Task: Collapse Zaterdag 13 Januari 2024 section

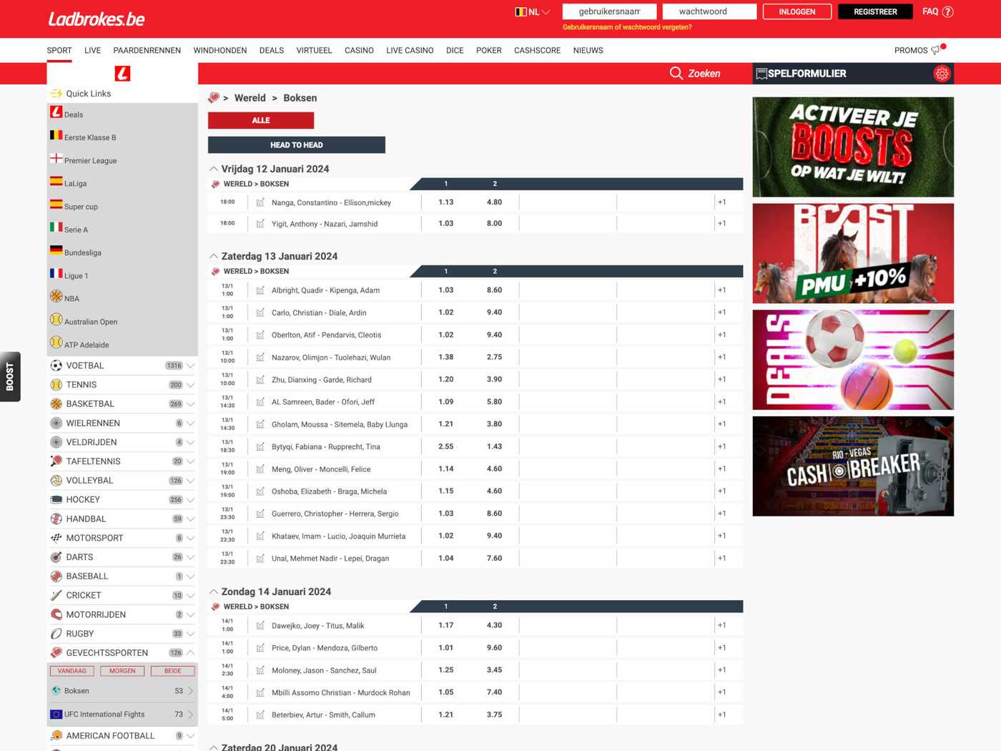Action: pyautogui.click(x=213, y=256)
